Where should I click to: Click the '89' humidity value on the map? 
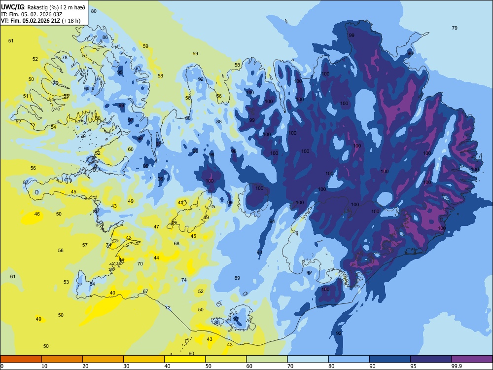(237, 278)
